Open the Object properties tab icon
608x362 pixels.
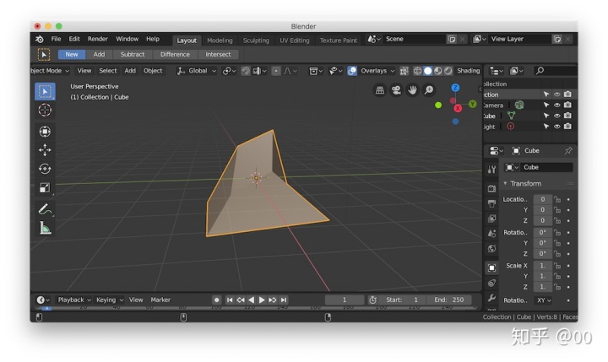tap(491, 267)
